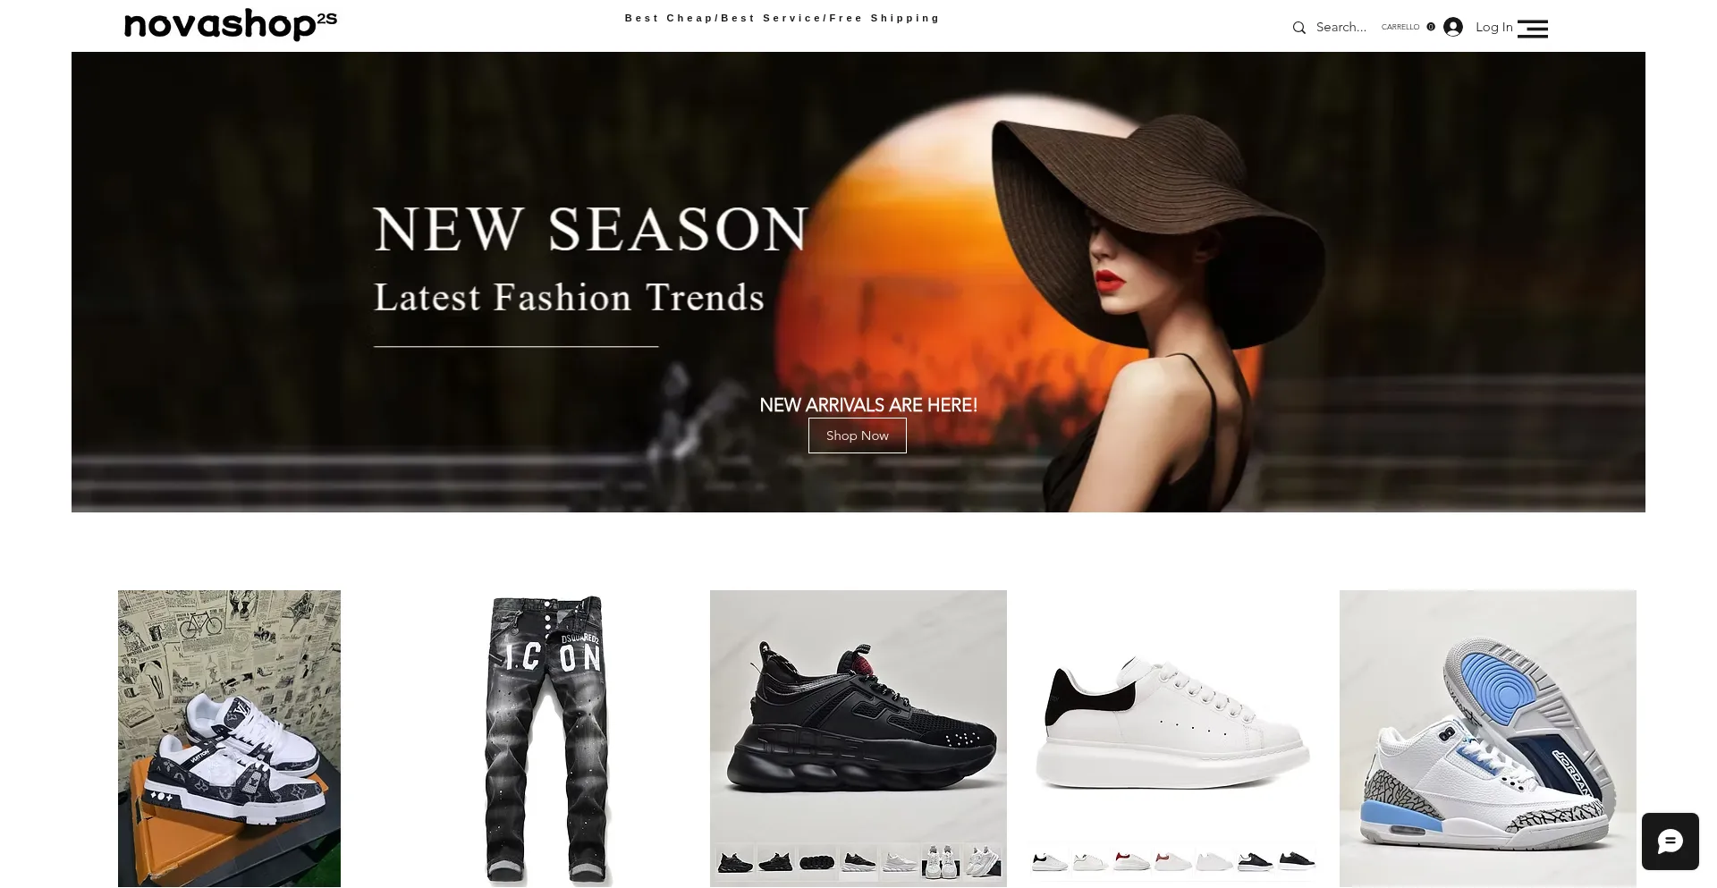
Task: Focus the Search text field
Action: (1341, 28)
